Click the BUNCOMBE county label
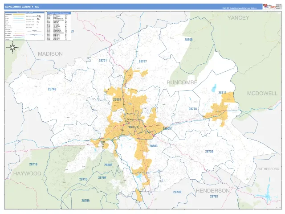 coord(182,82)
